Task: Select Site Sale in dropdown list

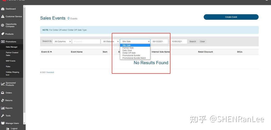Action: [135, 45]
